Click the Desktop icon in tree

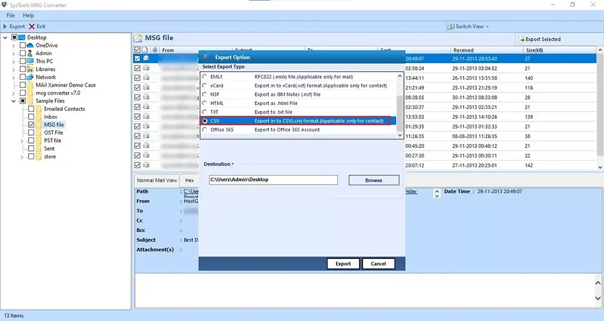pos(22,37)
